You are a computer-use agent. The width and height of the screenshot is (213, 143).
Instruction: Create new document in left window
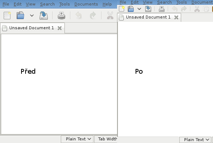[x=7, y=16]
